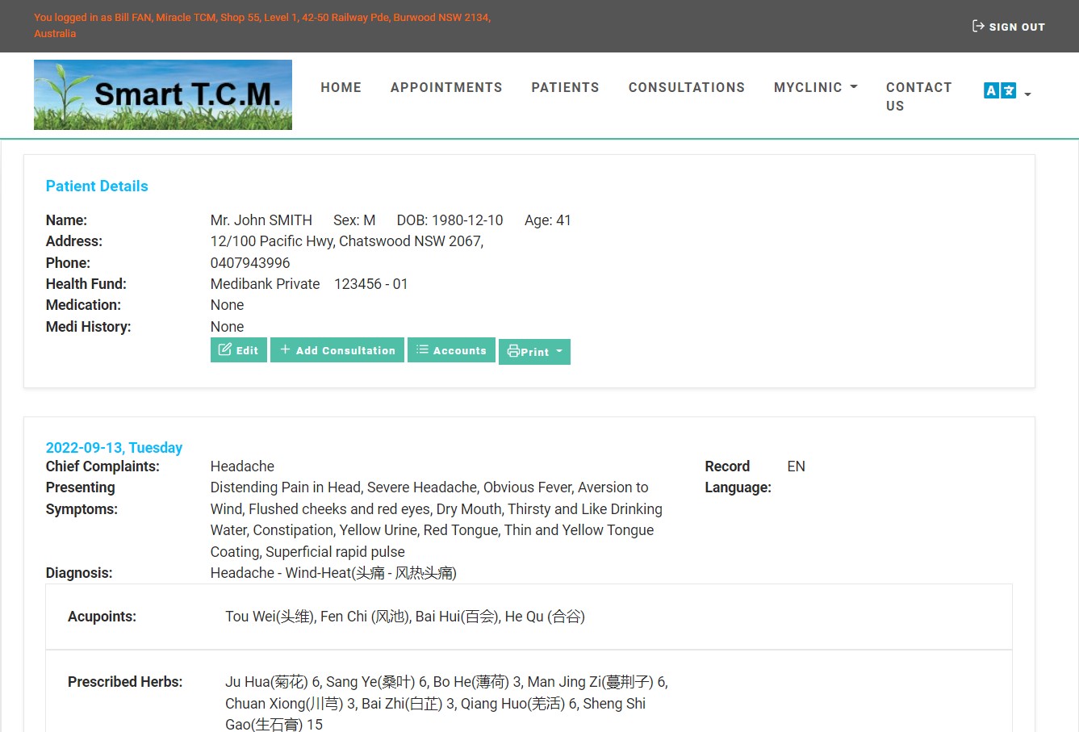The image size is (1079, 732).
Task: Click the Headache - Wind-Heat diagnosis text
Action: point(333,573)
